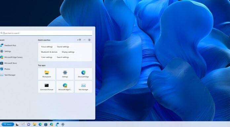
Task: Select the Search settings quick search
Action: pyautogui.click(x=63, y=57)
